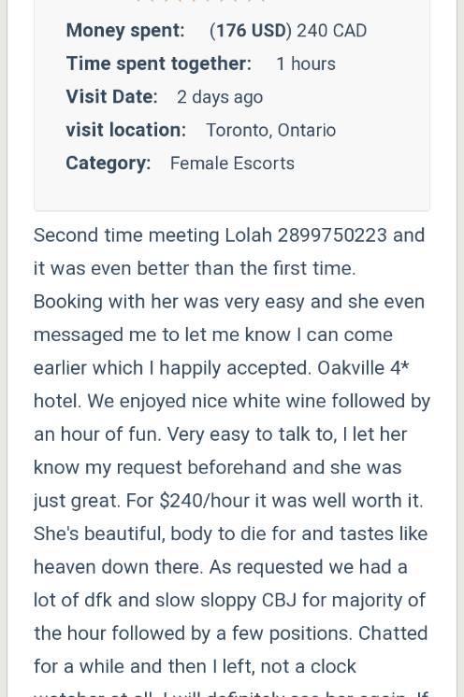Click the 240 CAD amount
Image resolution: width=464 pixels, height=697 pixels.
tap(331, 31)
